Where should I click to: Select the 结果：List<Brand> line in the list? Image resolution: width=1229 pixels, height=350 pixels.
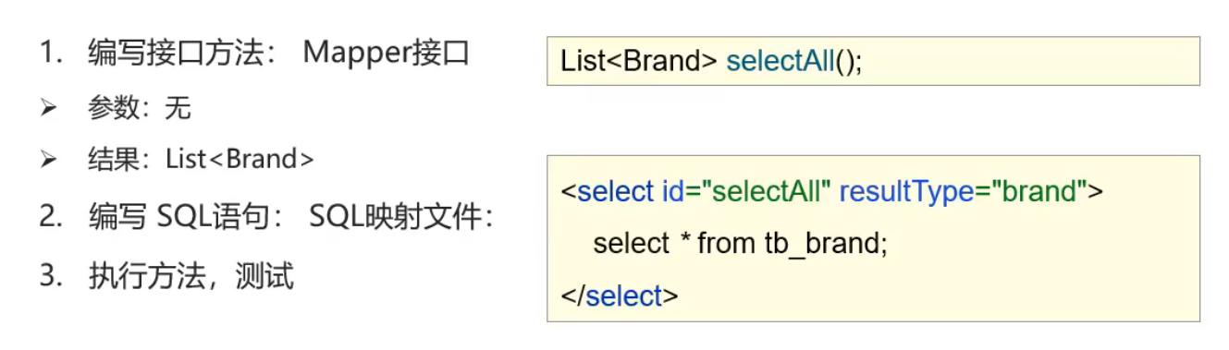click(202, 160)
